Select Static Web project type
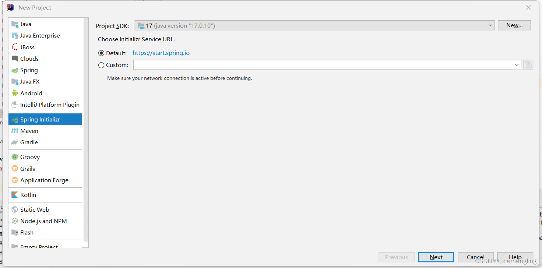This screenshot has width=542, height=268. tap(45, 209)
